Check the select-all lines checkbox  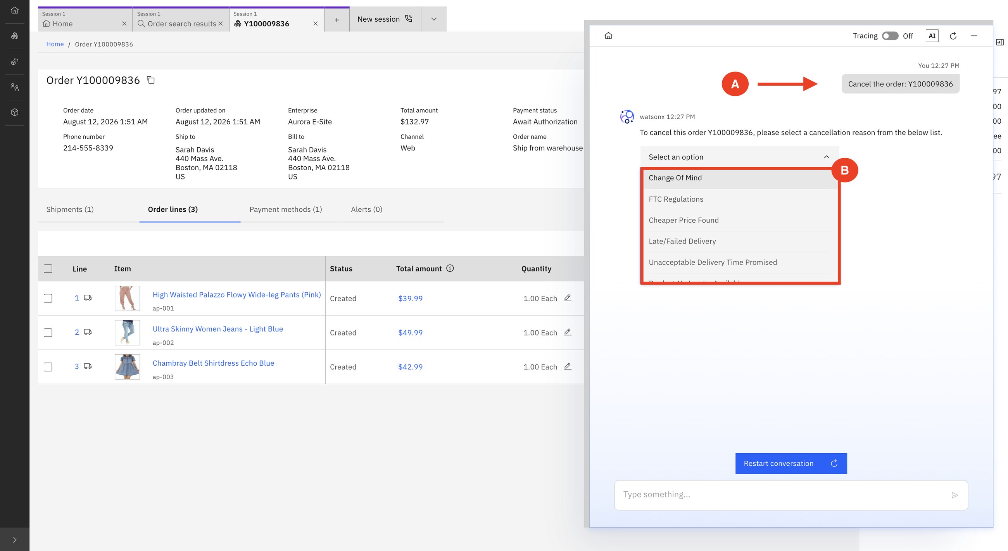(x=48, y=268)
